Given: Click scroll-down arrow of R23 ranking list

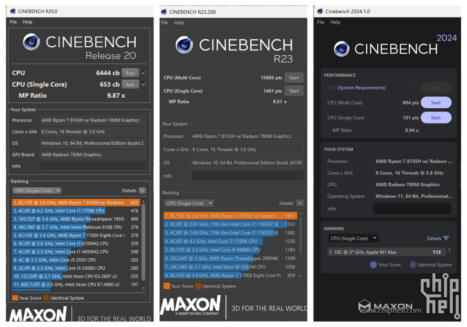Looking at the screenshot, I should [x=301, y=276].
